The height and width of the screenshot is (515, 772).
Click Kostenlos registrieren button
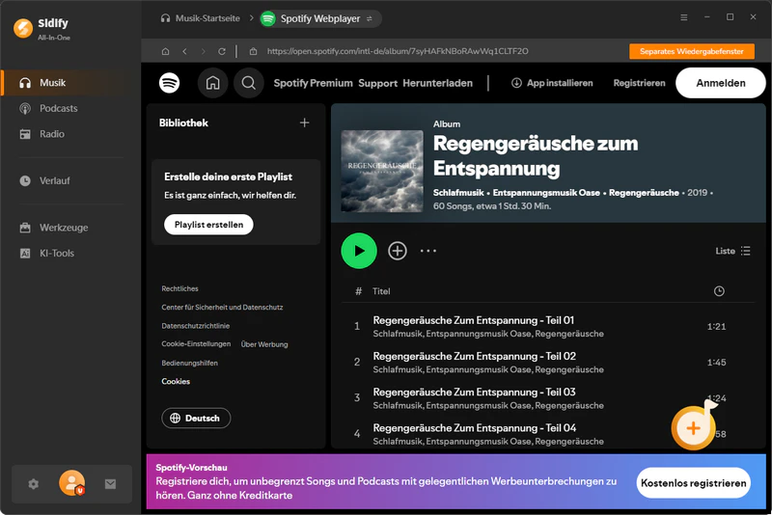tap(693, 483)
